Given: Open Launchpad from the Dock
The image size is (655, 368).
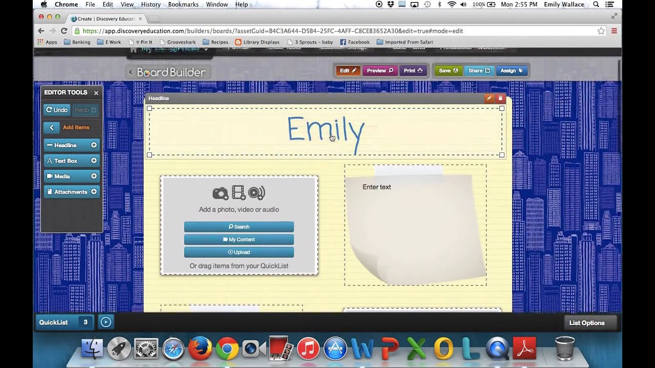Looking at the screenshot, I should click(119, 350).
